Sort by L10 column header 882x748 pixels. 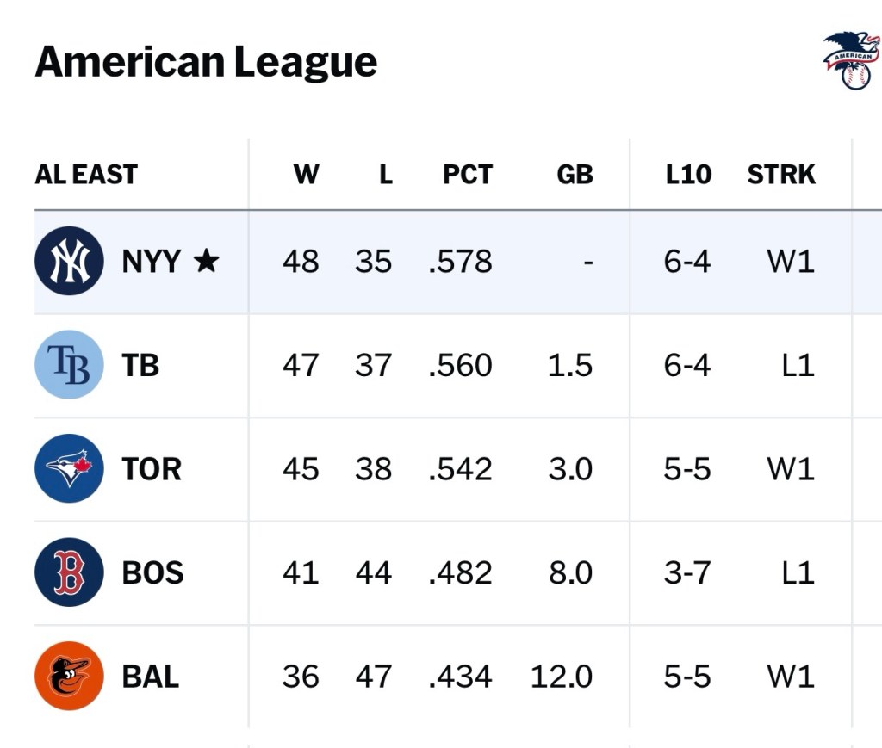tap(688, 175)
